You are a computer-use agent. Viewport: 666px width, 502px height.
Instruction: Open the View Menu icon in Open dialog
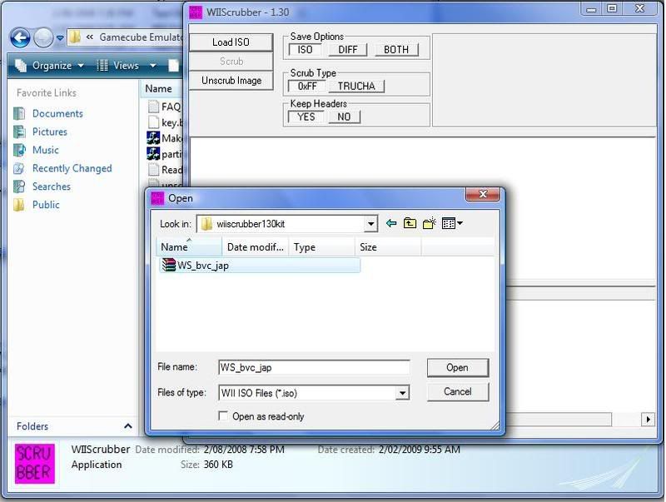(449, 223)
